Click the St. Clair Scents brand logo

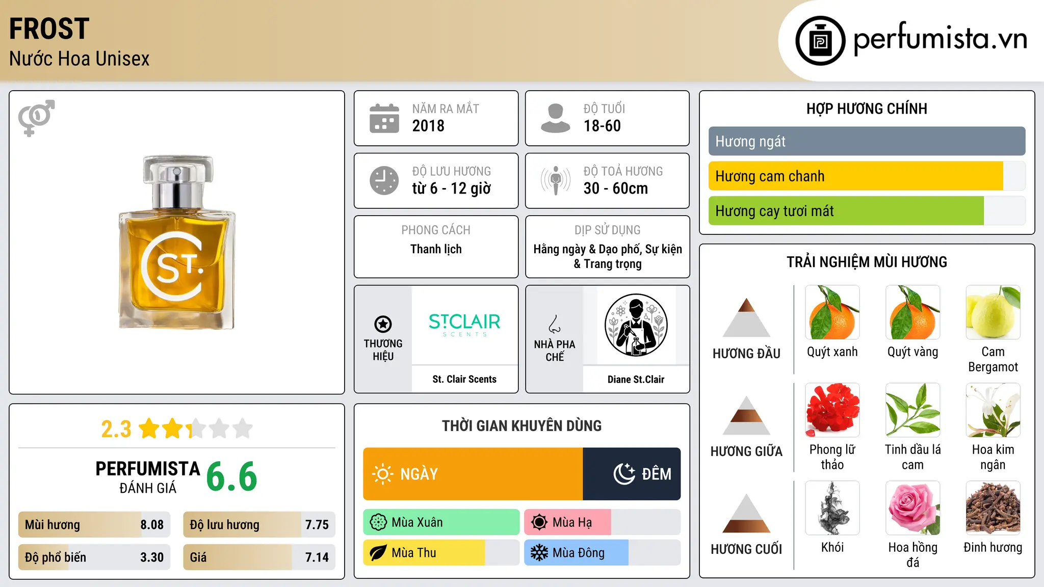click(x=464, y=325)
